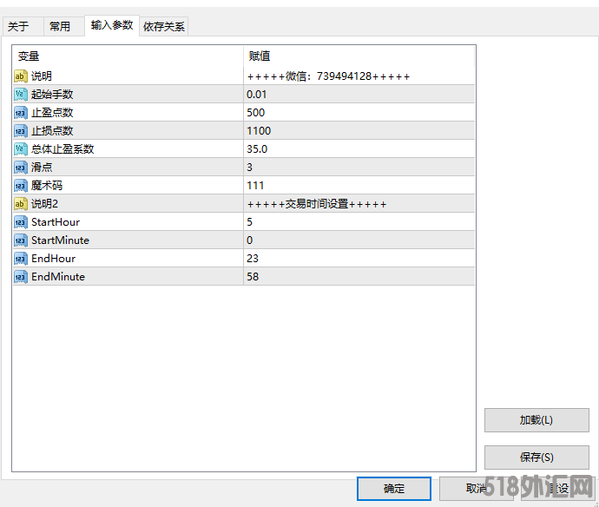Click the 取消 cancel button
The height and width of the screenshot is (507, 599).
click(x=476, y=489)
